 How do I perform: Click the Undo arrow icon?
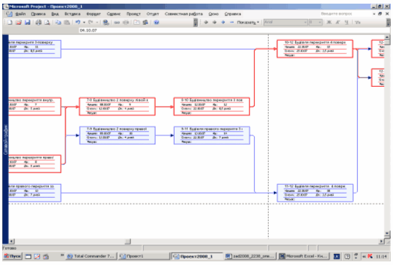pos(78,23)
